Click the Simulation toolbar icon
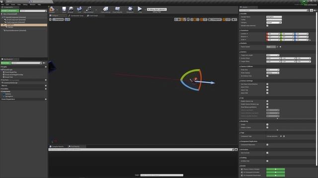318x178 pixels. pos(130,9)
